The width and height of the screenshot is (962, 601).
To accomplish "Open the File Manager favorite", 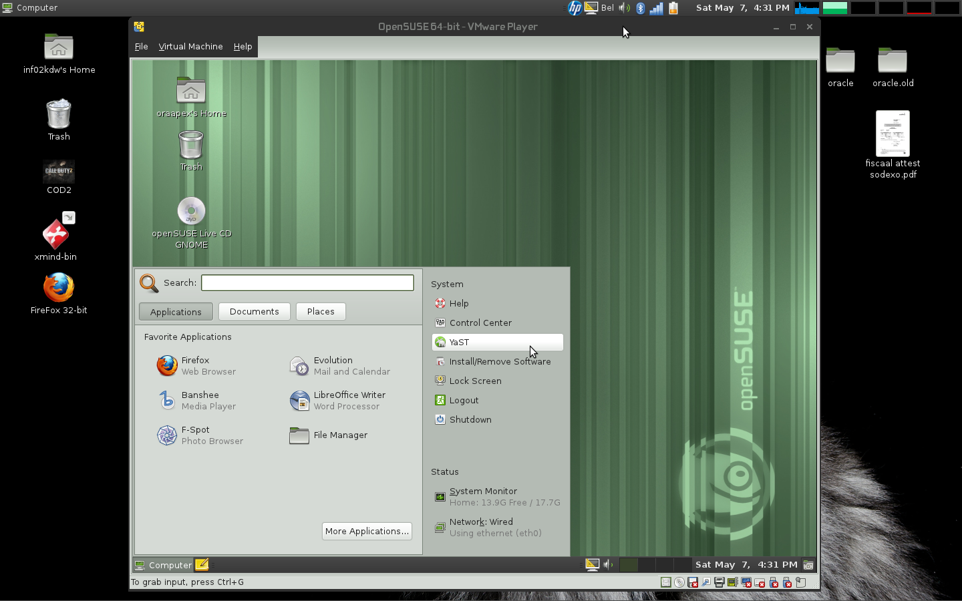I will pyautogui.click(x=340, y=435).
